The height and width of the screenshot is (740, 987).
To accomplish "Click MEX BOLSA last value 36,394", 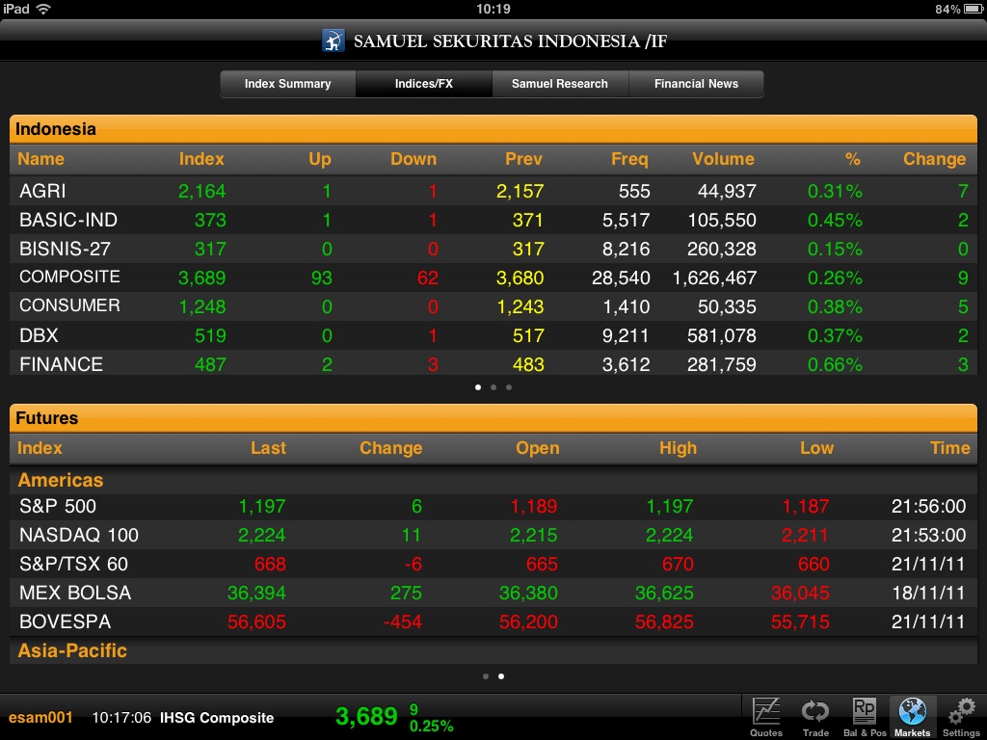I will coord(256,594).
